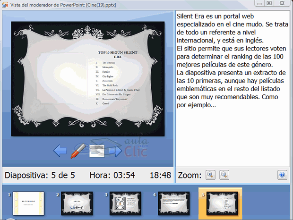293x220 pixels.
Task: Select slide 2 thumbnail
Action: pyautogui.click(x=77, y=203)
